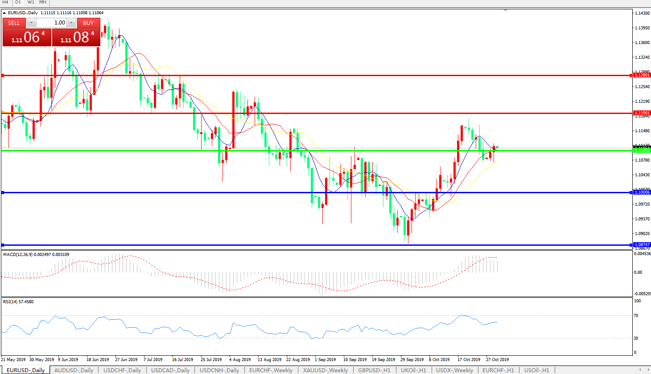Open the AUDUSD-,Daily chart tab
This screenshot has width=651, height=374.
74,370
